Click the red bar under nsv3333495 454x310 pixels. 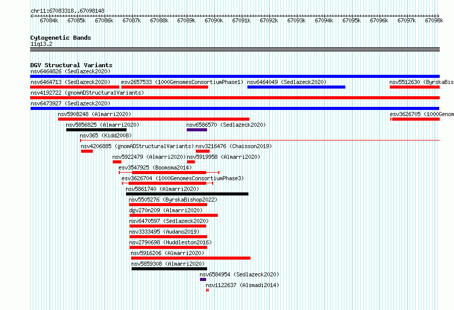click(168, 237)
